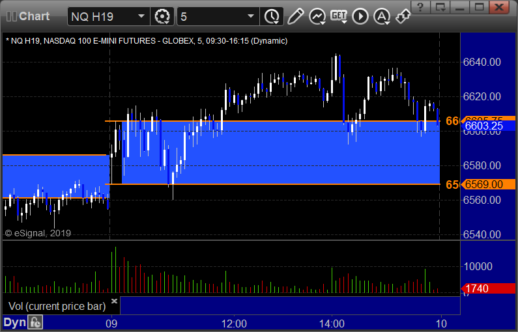Expand the NQ H19 symbol dropdown arrow
This screenshot has height=332, width=518.
141,16
